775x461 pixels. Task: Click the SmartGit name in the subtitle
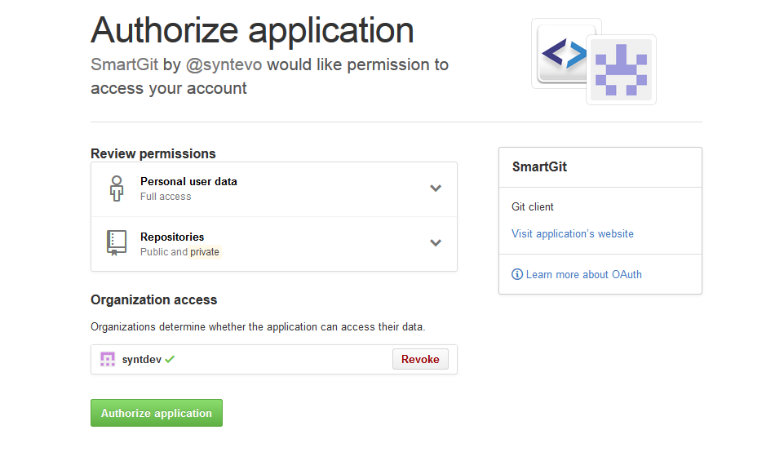[x=124, y=64]
